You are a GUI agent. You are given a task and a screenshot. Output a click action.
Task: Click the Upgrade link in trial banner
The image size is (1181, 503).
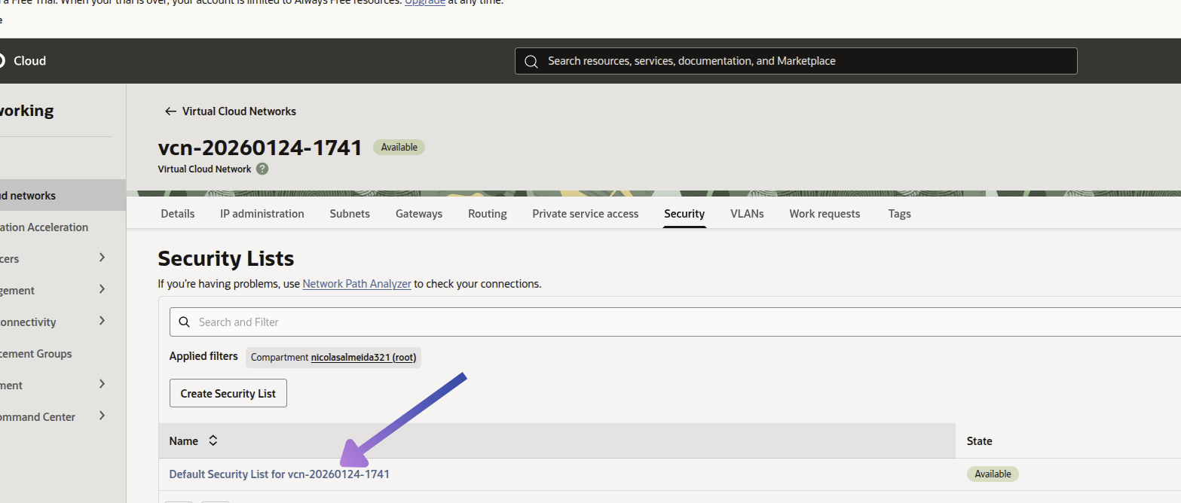pos(424,2)
